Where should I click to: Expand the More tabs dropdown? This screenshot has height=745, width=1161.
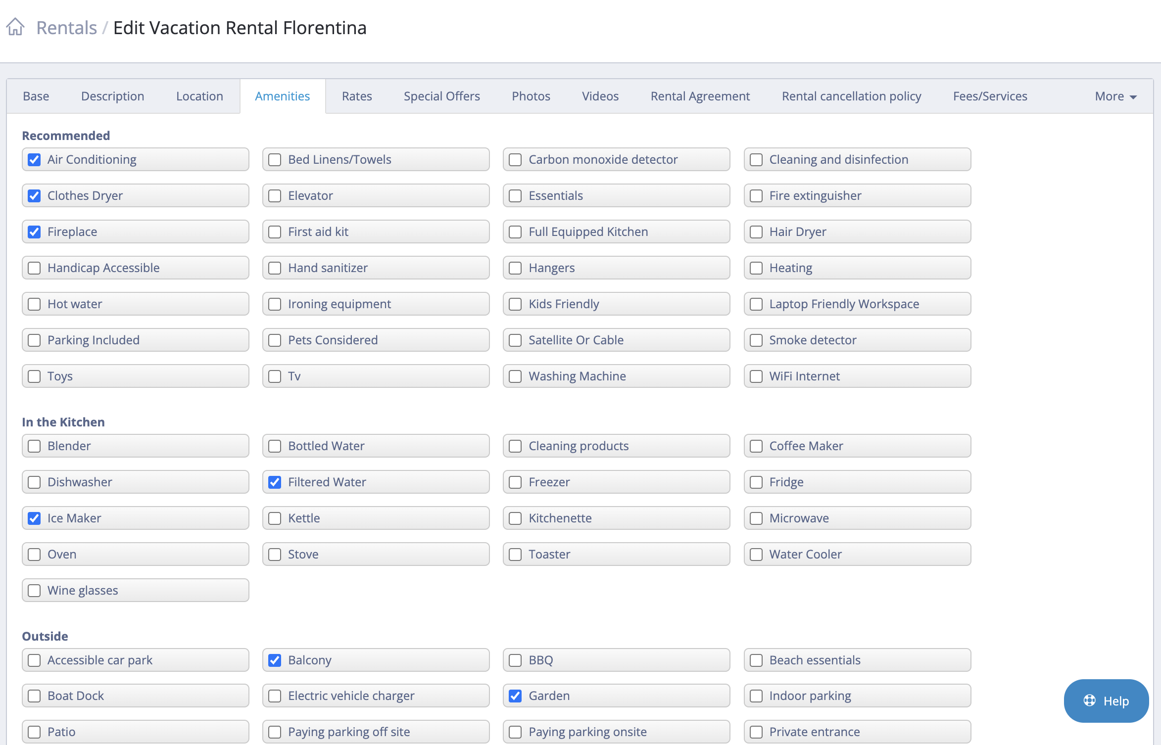pyautogui.click(x=1116, y=96)
